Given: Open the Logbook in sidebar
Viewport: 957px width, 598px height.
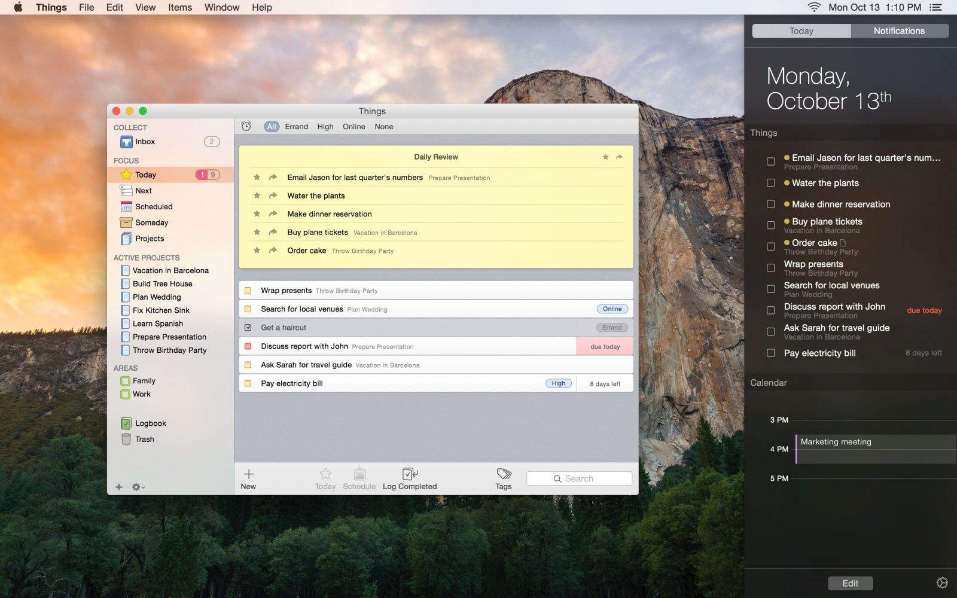Looking at the screenshot, I should [x=150, y=423].
